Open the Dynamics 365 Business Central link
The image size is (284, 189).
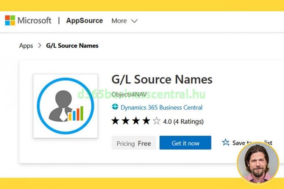[161, 107]
